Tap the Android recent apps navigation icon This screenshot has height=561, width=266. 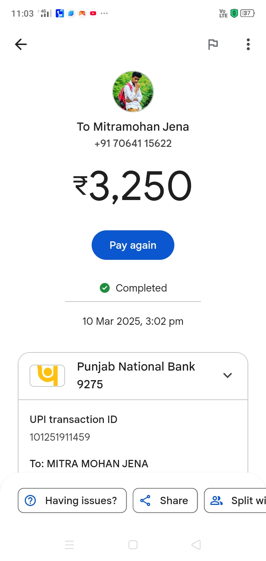(x=69, y=545)
